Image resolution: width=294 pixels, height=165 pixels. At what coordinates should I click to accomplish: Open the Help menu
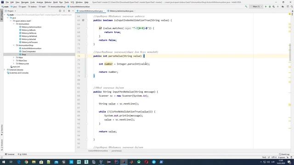point(86,2)
